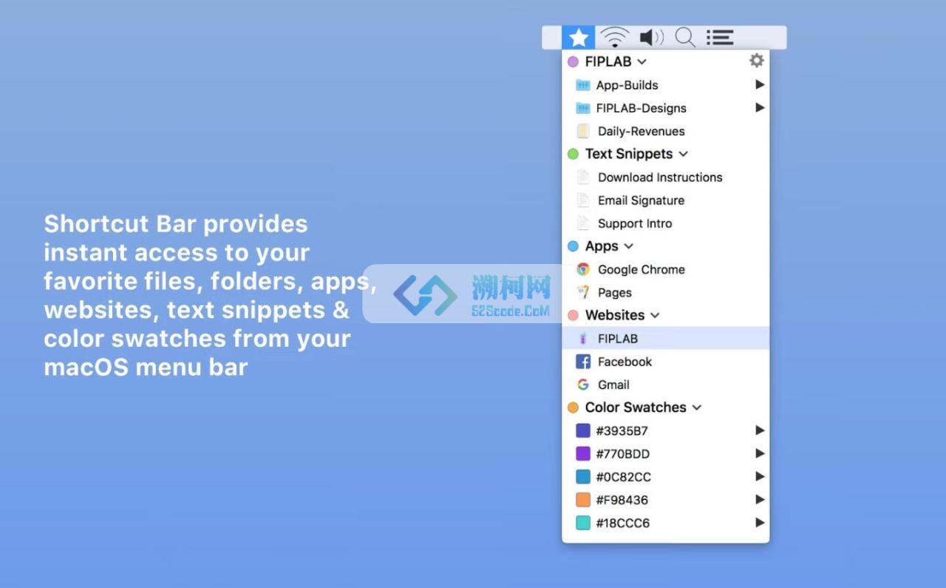
Task: Open Spotlight search magnifier icon
Action: [x=685, y=37]
